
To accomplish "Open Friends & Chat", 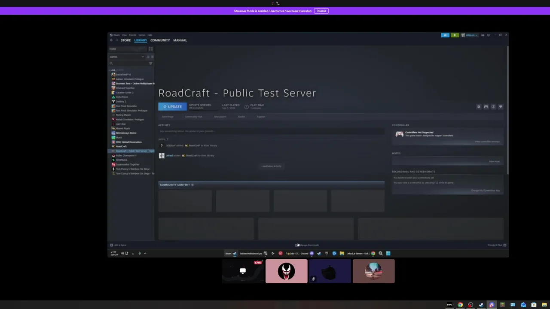I will tap(497, 245).
